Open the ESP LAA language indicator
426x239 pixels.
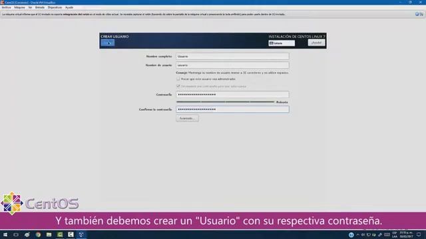[395, 234]
